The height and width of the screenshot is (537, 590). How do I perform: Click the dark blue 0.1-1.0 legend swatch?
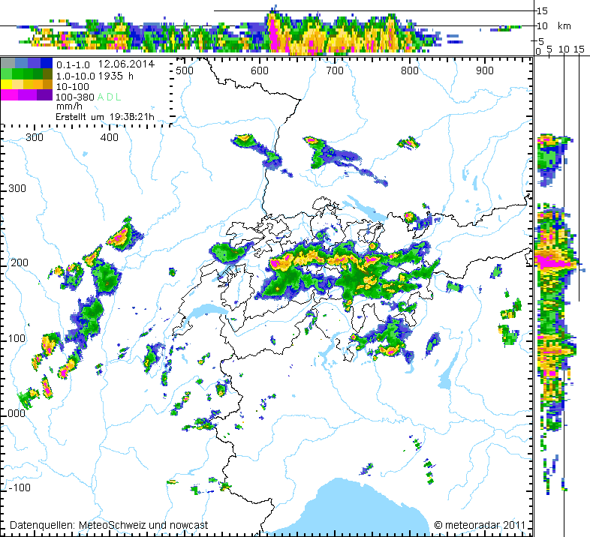pos(47,63)
